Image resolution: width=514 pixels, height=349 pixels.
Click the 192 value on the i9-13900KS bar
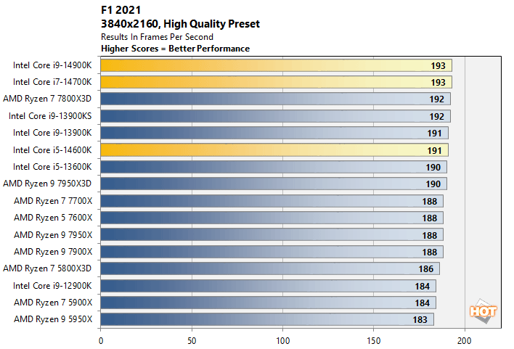(436, 117)
